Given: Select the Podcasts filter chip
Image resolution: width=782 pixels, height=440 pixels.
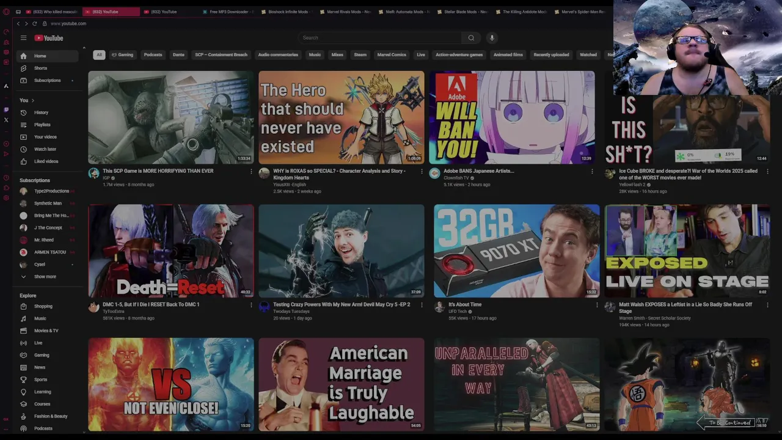Looking at the screenshot, I should 153,55.
